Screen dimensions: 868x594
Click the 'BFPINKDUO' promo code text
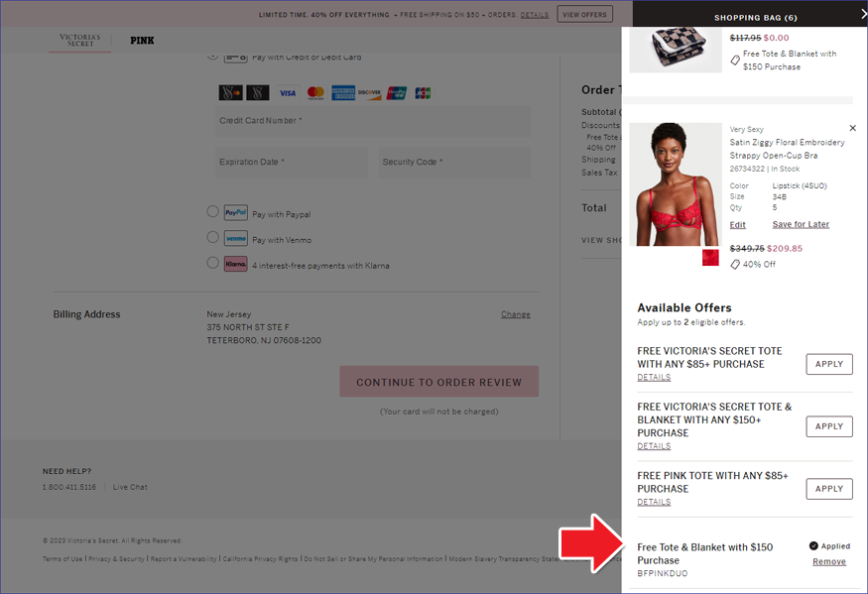pyautogui.click(x=663, y=573)
